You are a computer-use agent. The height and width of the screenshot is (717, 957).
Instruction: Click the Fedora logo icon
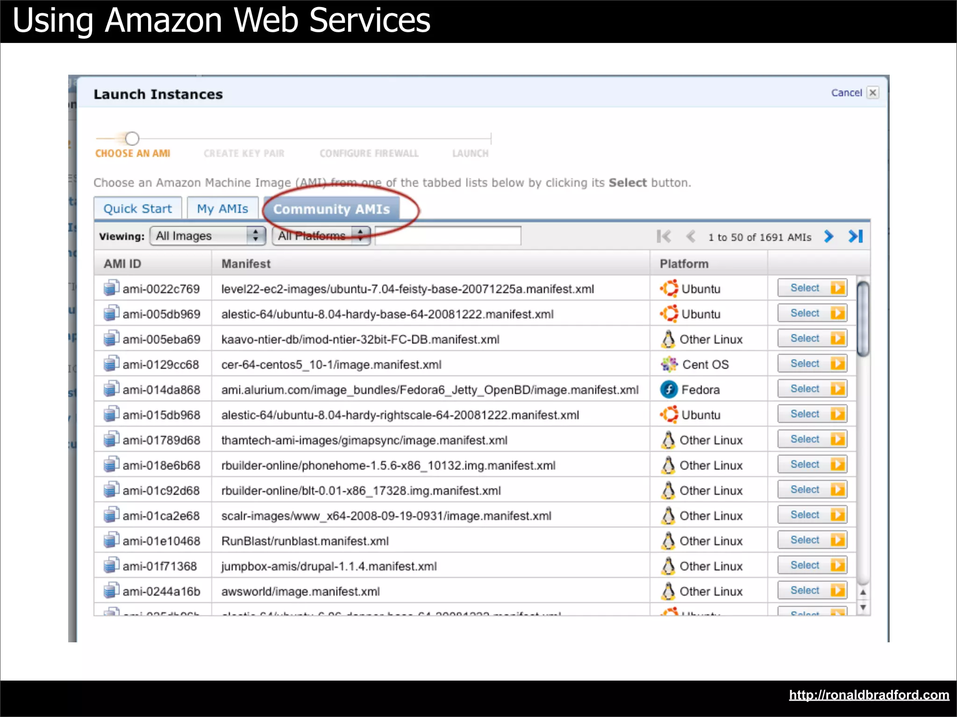tap(669, 389)
